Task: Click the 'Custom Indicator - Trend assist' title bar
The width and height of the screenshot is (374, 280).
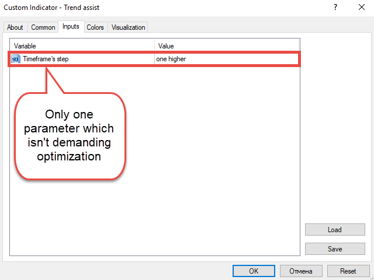Action: (x=146, y=8)
